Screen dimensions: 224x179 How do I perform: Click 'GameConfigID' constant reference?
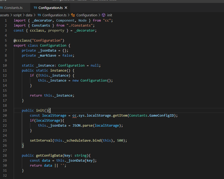pos(161,115)
